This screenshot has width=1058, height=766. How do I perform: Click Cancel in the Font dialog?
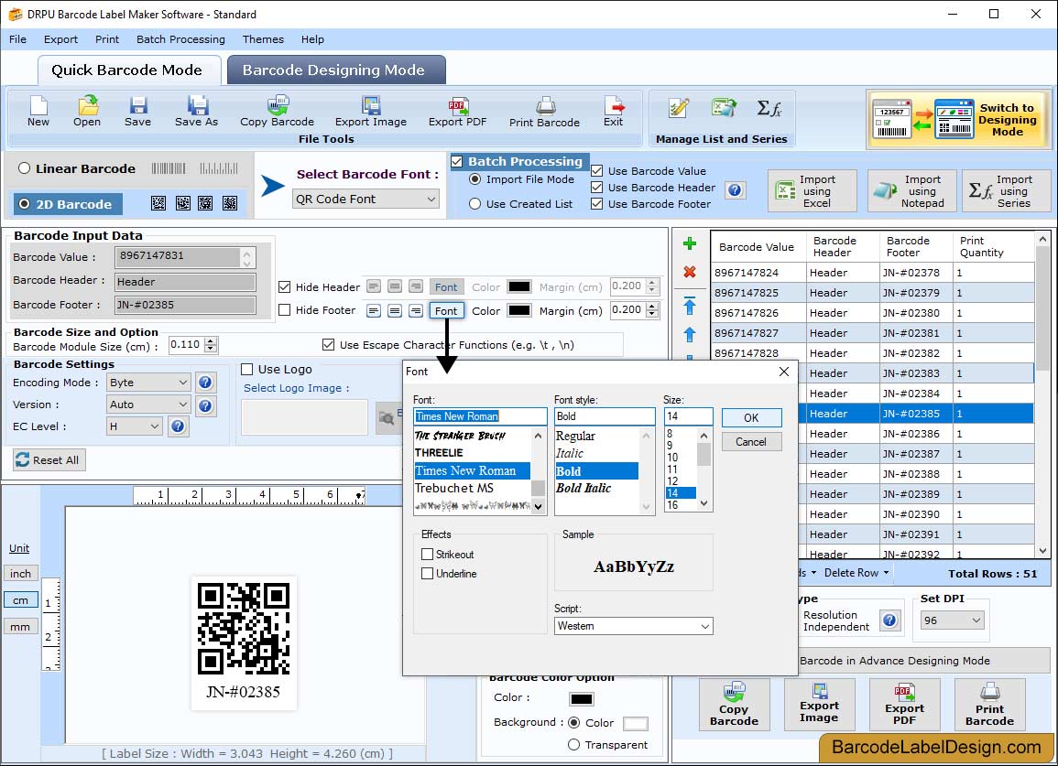pyautogui.click(x=752, y=442)
